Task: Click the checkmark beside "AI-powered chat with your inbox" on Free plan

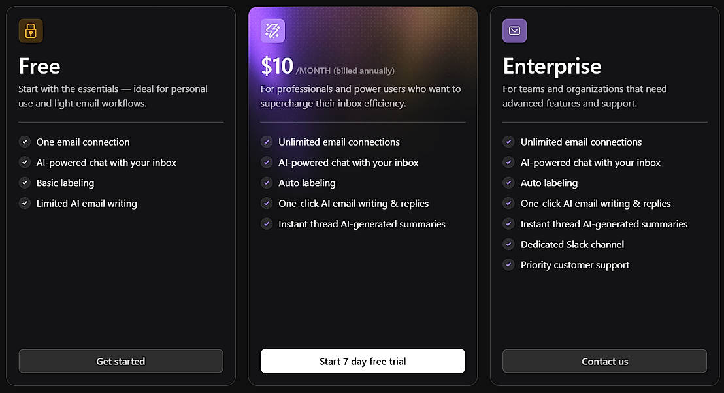Action: [25, 162]
